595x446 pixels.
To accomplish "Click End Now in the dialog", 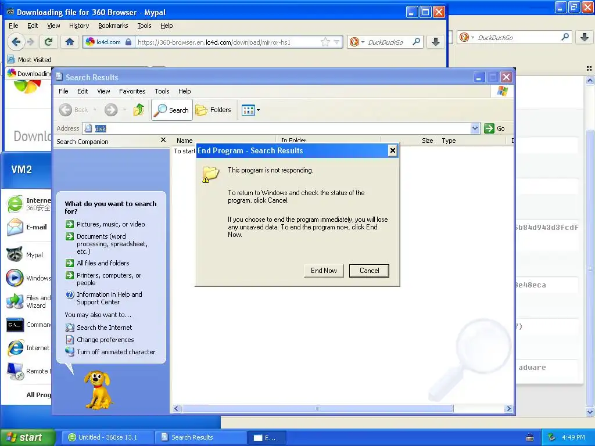I will point(324,271).
